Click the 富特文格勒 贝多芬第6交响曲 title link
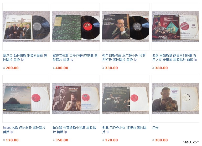The width and height of the screenshot is (202, 146). coord(75,58)
